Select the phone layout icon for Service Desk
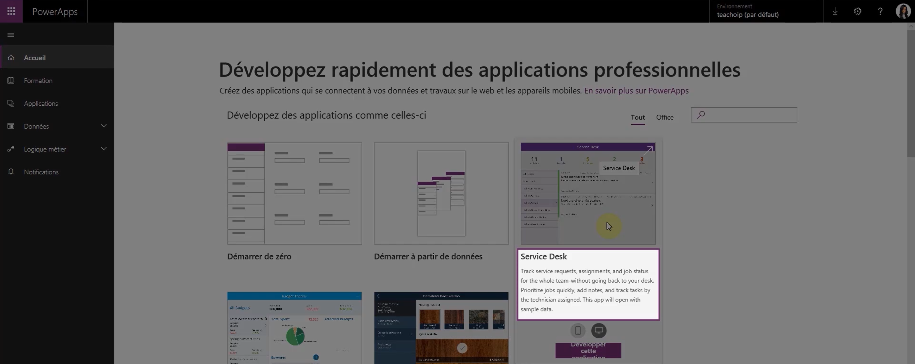Screen dimensions: 915x364 tap(578, 330)
